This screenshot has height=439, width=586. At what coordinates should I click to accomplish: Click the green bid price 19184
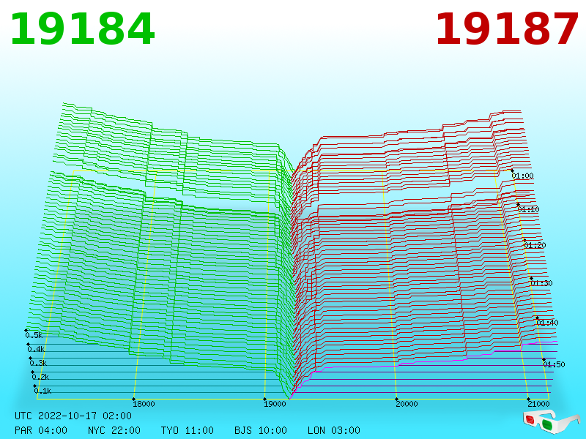[x=82, y=29]
